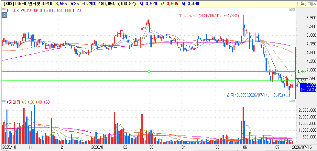Image resolution: width=317 pixels, height=151 pixels.
Task: Click the 저 3,490 low price
Action: point(191,4)
